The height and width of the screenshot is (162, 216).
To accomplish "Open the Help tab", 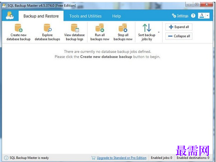I will pos(116,16).
